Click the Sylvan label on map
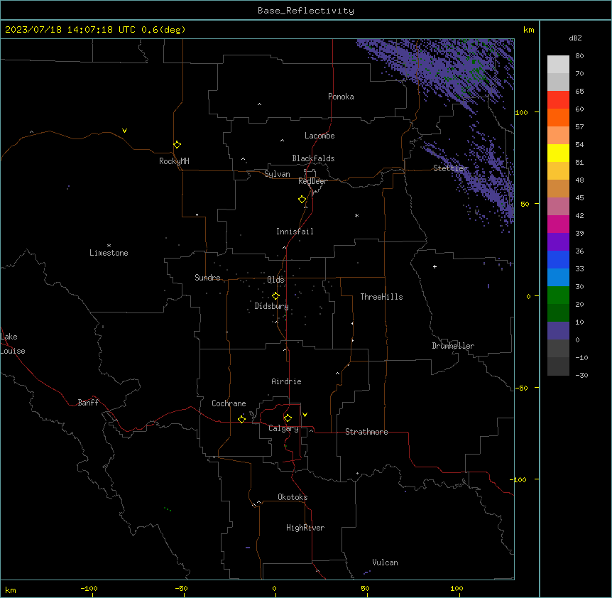Screen dimensions: 612x598 coord(277,174)
